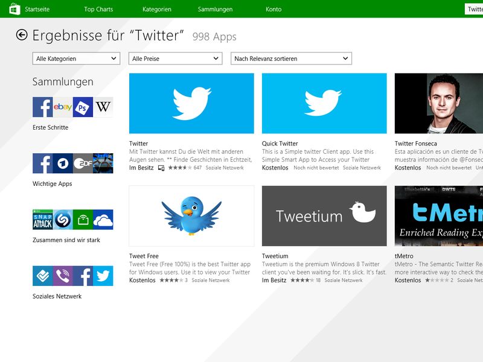The width and height of the screenshot is (483, 362).
Task: Open Konto menu item
Action: click(273, 9)
